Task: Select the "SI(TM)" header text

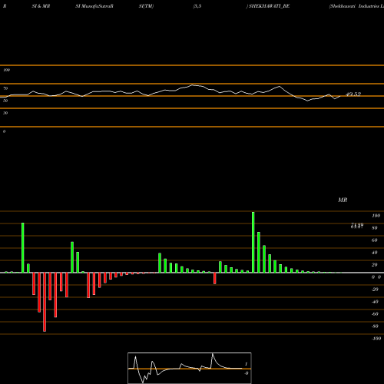Action: click(x=146, y=6)
